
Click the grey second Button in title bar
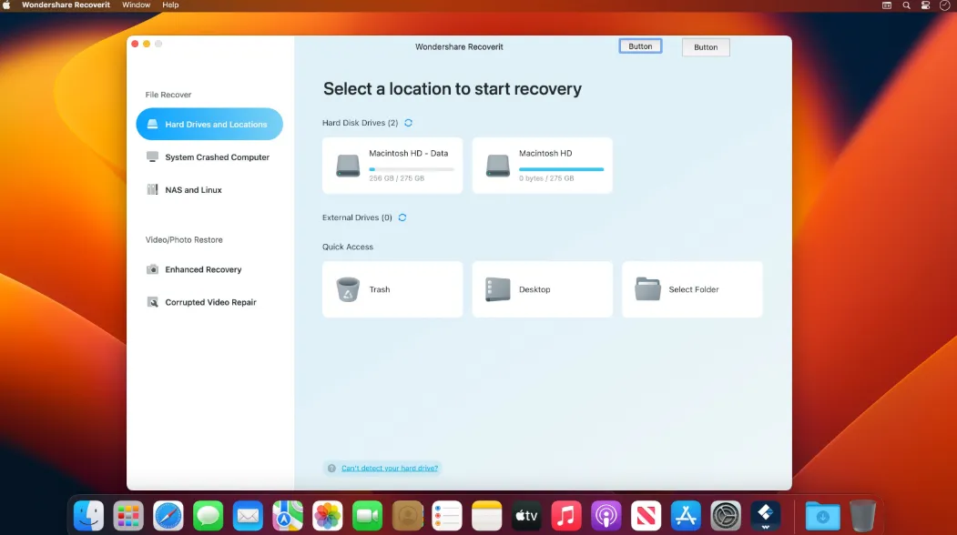706,47
